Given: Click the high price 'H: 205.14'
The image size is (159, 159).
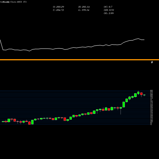Looking at the screenshot, I should (84, 7).
